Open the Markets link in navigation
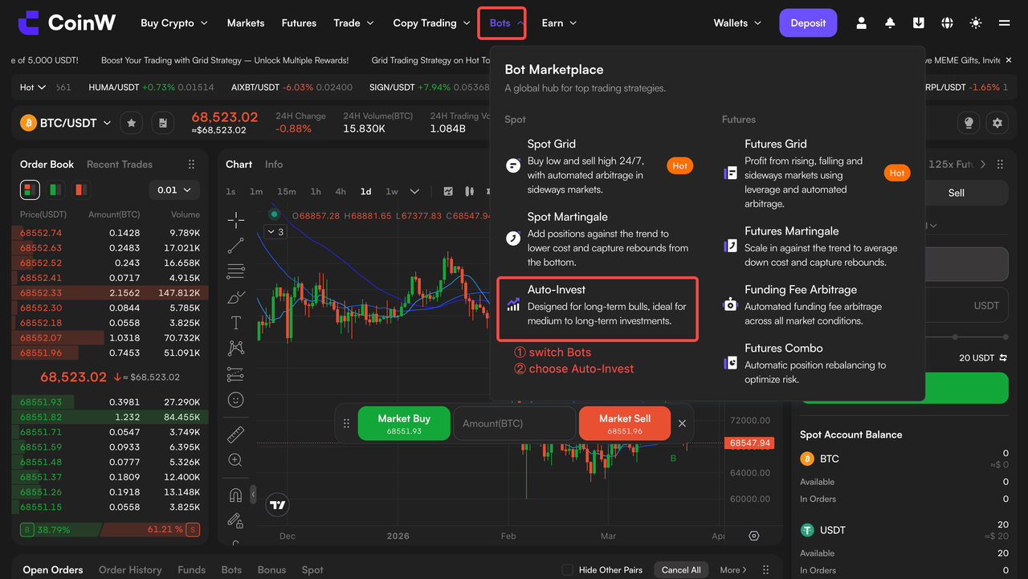This screenshot has width=1028, height=579. 246,23
